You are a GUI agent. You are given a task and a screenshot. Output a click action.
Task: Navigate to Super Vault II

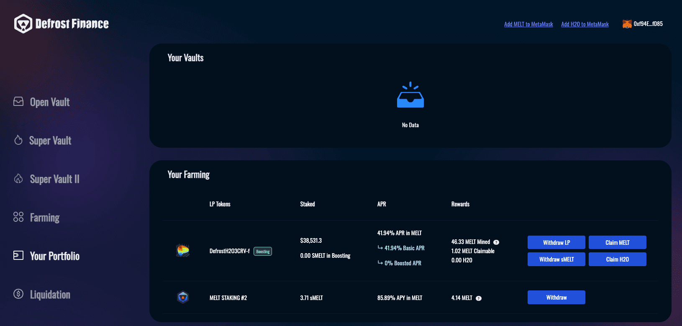click(54, 179)
